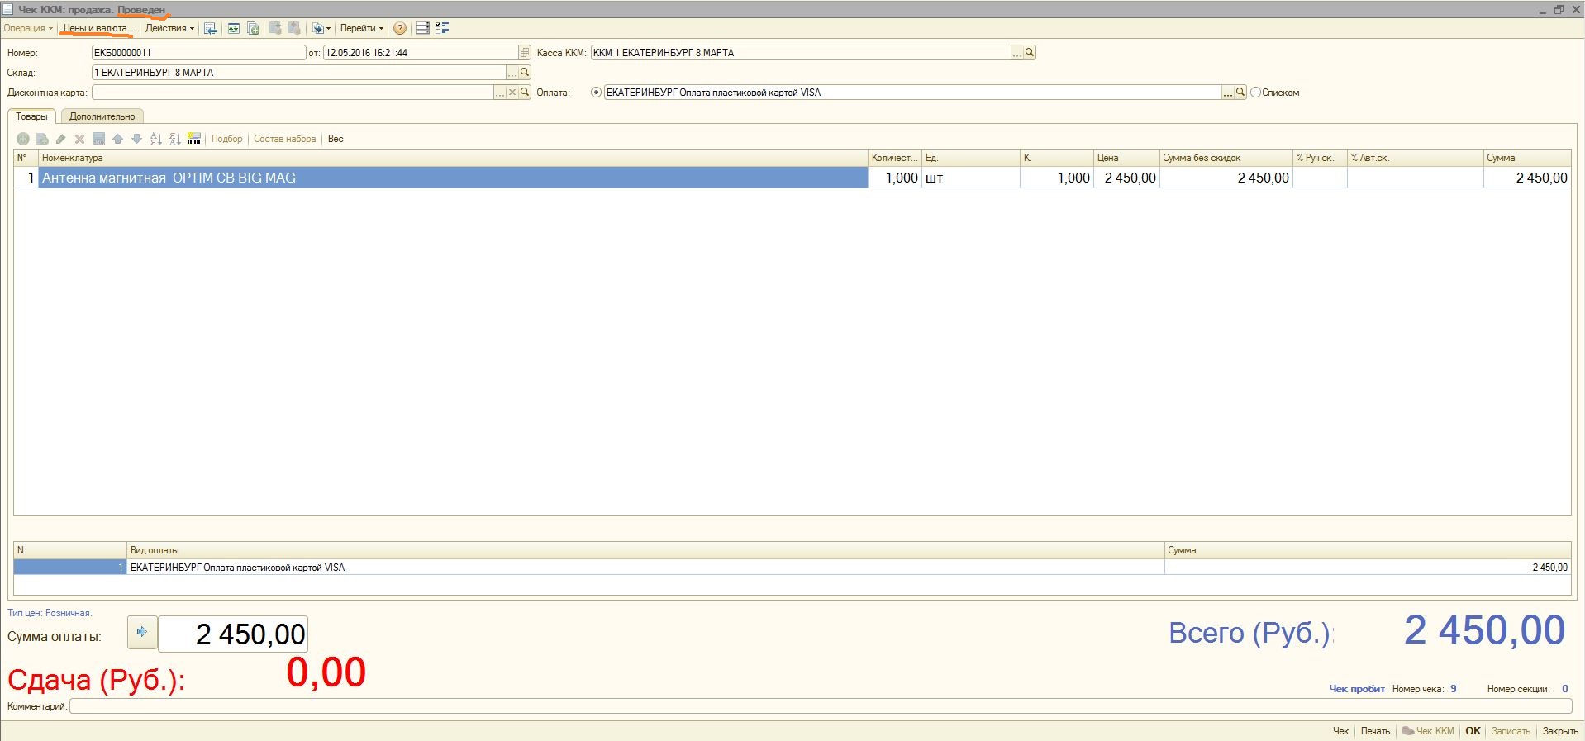
Task: Click magnifier icon next to Касса ККМ
Action: pos(1030,53)
